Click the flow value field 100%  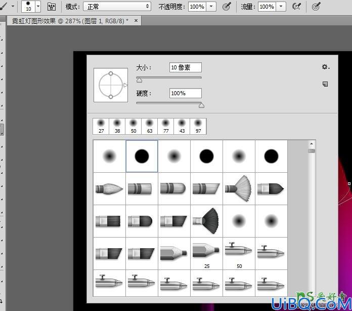pyautogui.click(x=267, y=7)
